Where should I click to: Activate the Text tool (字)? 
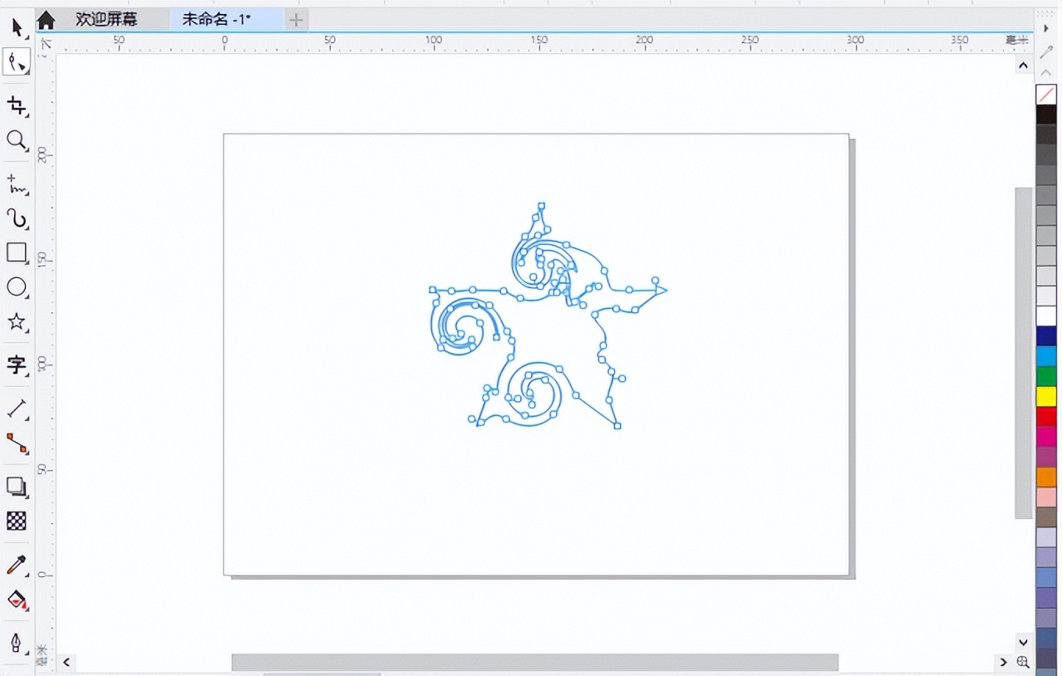(x=16, y=365)
